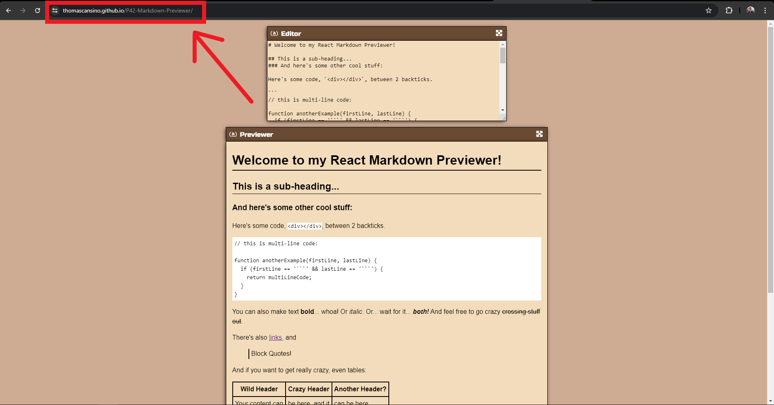Click the page scrollbar's up arrow
Screen dimensions: 774x405
[x=770, y=23]
